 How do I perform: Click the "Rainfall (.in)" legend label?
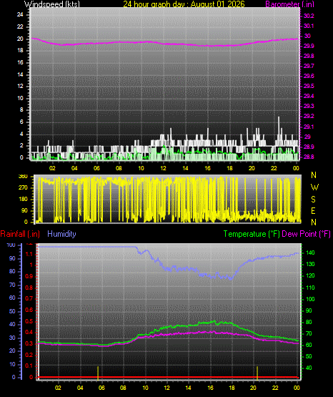pyautogui.click(x=20, y=234)
